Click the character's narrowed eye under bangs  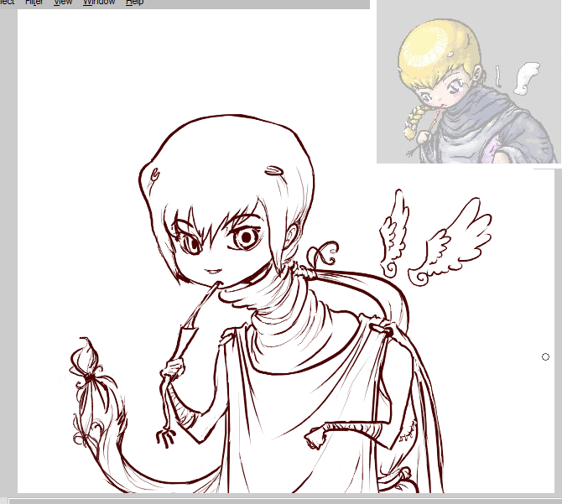(x=191, y=245)
